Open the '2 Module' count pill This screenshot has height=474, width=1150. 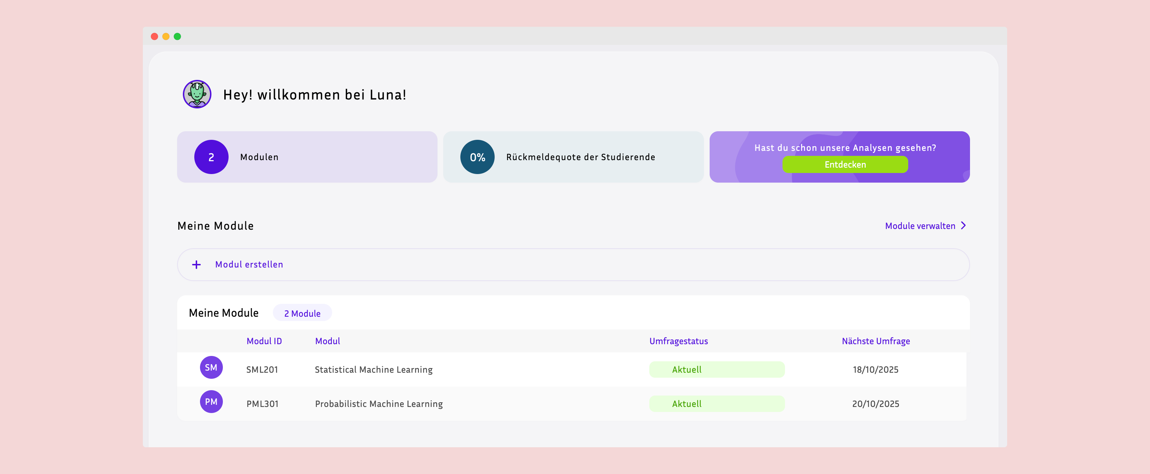point(302,312)
